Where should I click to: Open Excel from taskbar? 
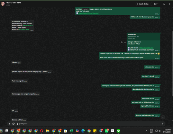[x=71, y=131]
